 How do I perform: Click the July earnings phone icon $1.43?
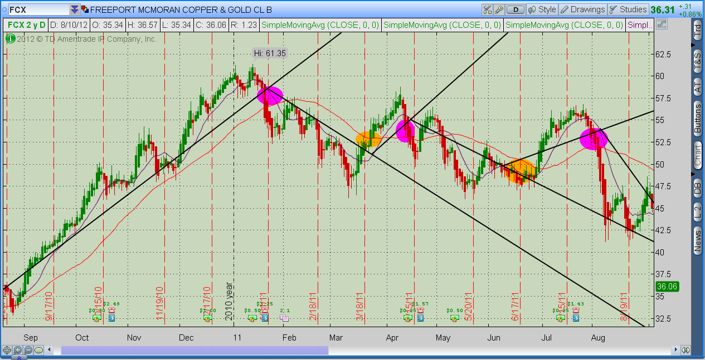(x=575, y=310)
